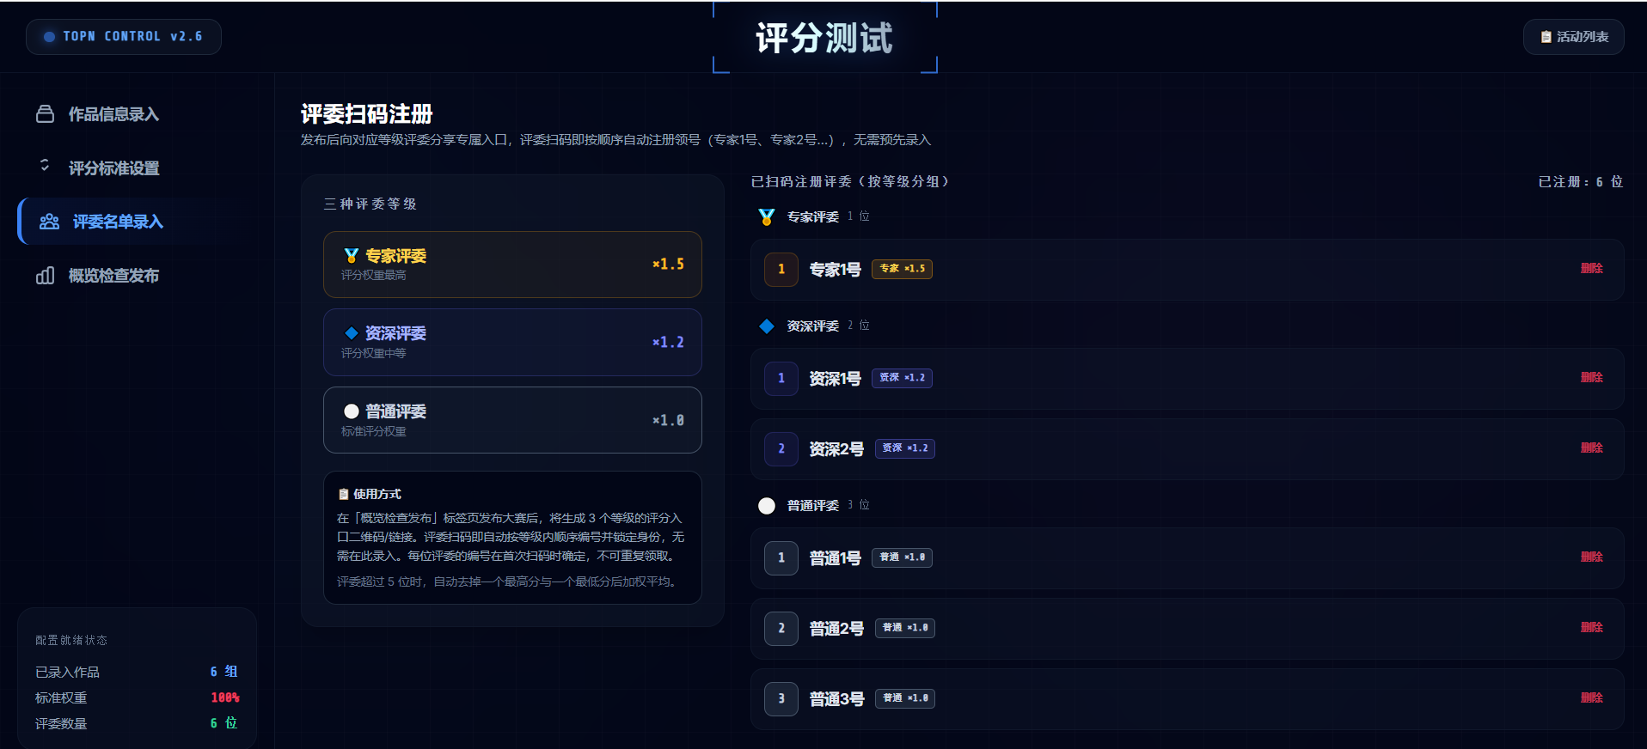
Task: Click the diamond icon beside 资深评委 2 位
Action: click(767, 326)
